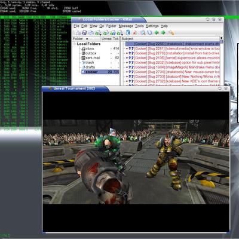239x239 pixels.
Task: Click the Save floppy-disk icon in KMail toolbar
Action: [84, 32]
